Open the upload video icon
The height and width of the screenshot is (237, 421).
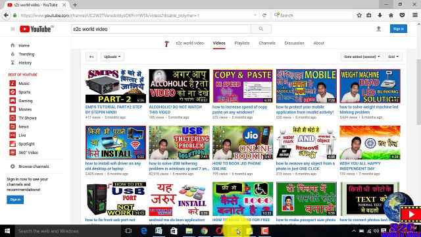coord(379,29)
